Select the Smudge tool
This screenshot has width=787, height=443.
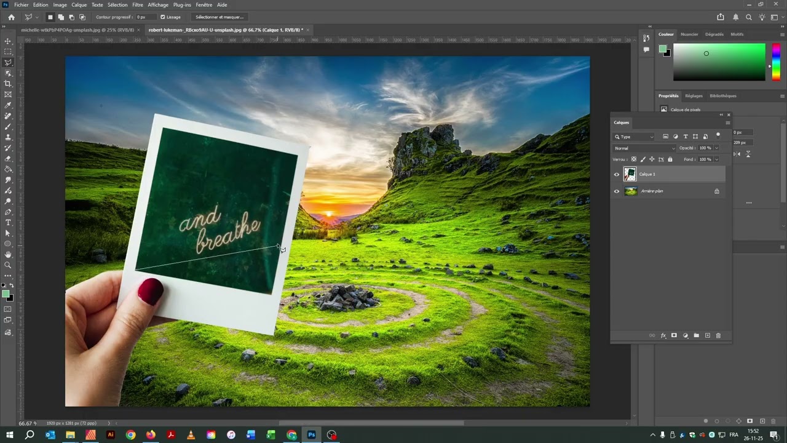8,180
